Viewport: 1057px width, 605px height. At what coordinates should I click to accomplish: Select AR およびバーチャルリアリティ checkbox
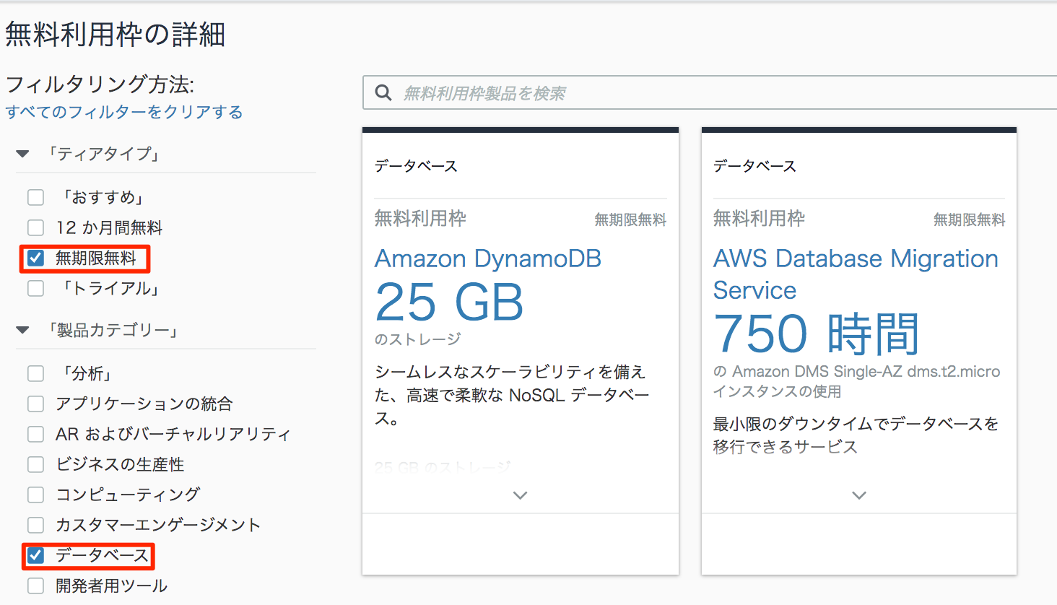click(x=35, y=434)
